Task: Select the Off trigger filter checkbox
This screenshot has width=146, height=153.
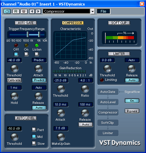Action: 16,54
